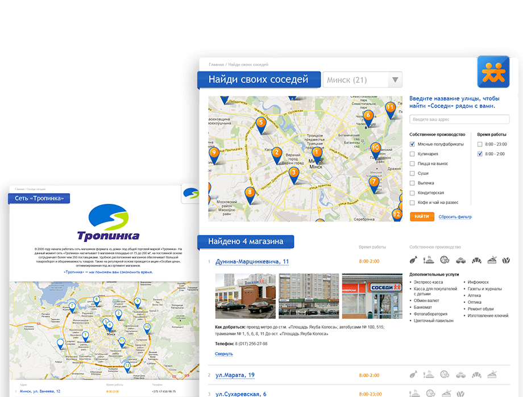The height and width of the screenshot is (397, 523).
Task: Click pizza icon in Дунина-Марцинкевича row
Action: pos(445,260)
